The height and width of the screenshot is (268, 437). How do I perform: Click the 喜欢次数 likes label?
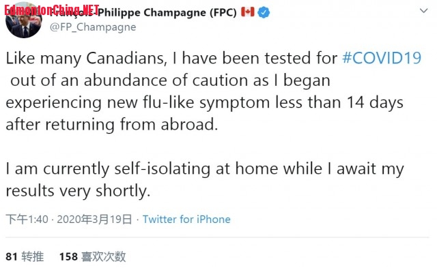(x=103, y=256)
